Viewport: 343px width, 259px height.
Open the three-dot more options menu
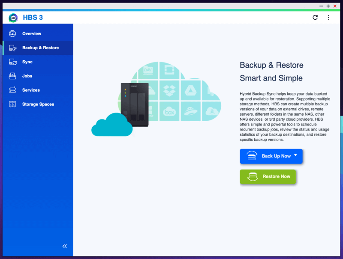coord(328,18)
